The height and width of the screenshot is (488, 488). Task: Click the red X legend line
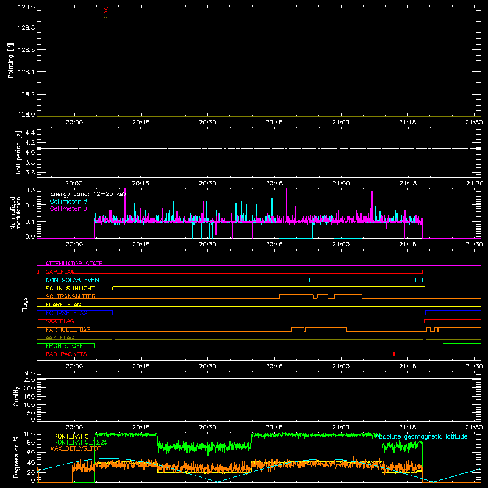pos(73,13)
